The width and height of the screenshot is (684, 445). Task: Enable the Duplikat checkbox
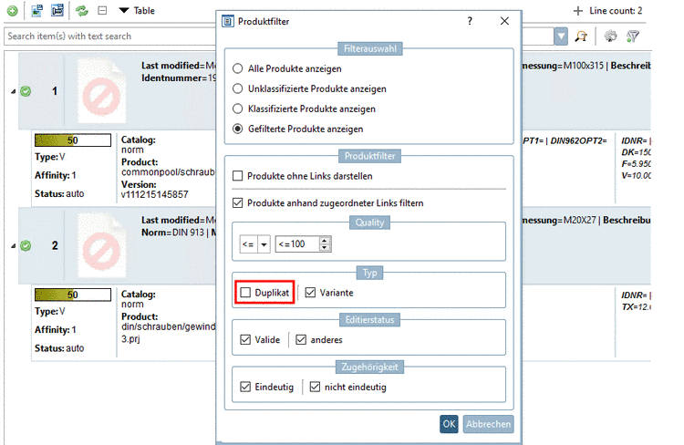245,293
